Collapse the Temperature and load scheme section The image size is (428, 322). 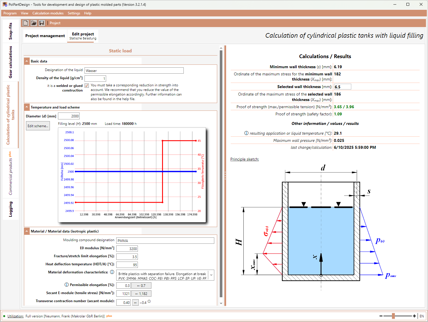[x=27, y=107]
